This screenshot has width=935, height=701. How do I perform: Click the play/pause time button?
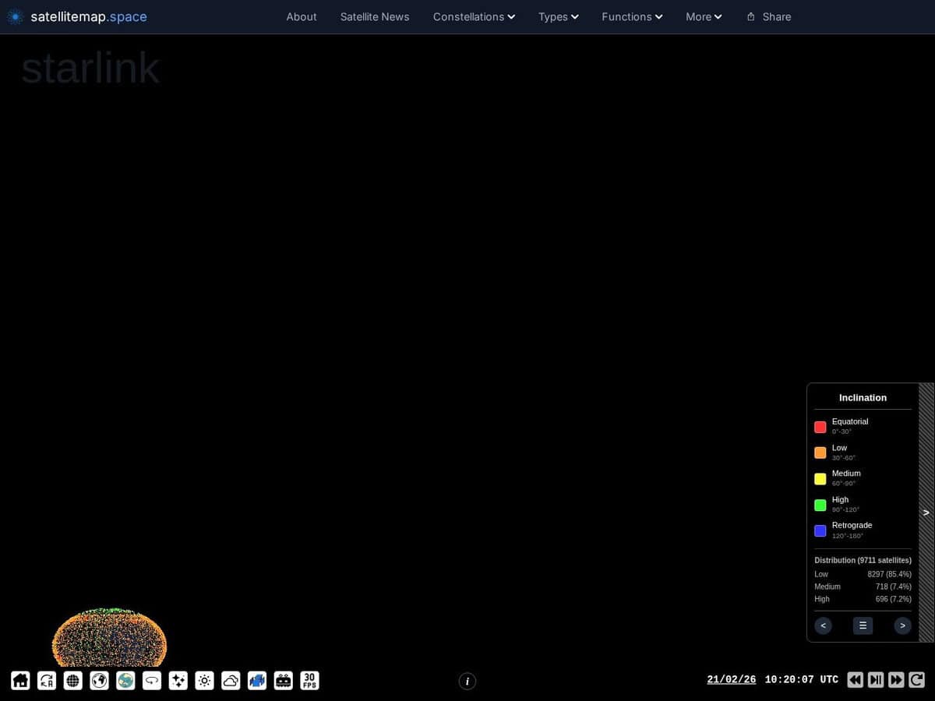pos(876,680)
